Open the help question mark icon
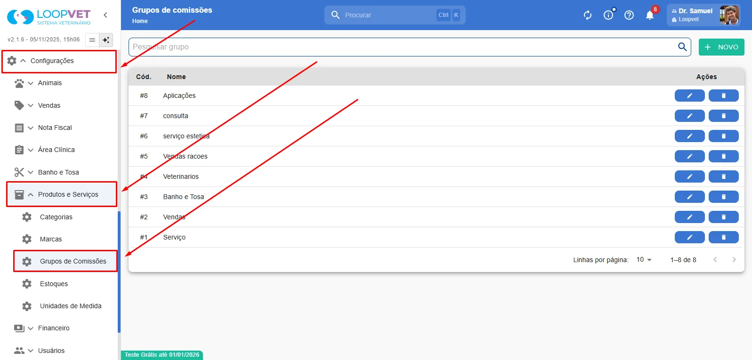Screen dimensions: 752x360 point(629,15)
